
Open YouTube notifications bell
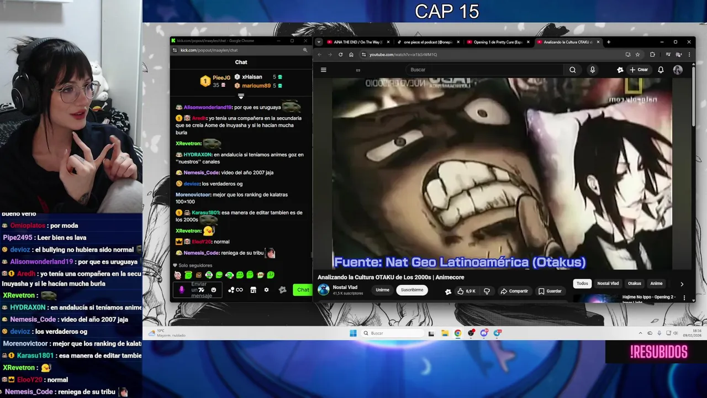pos(661,70)
